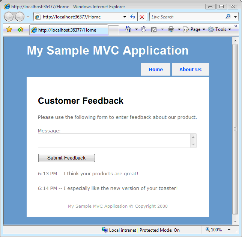
Task: Open the About Us navigation link
Action: pos(190,69)
